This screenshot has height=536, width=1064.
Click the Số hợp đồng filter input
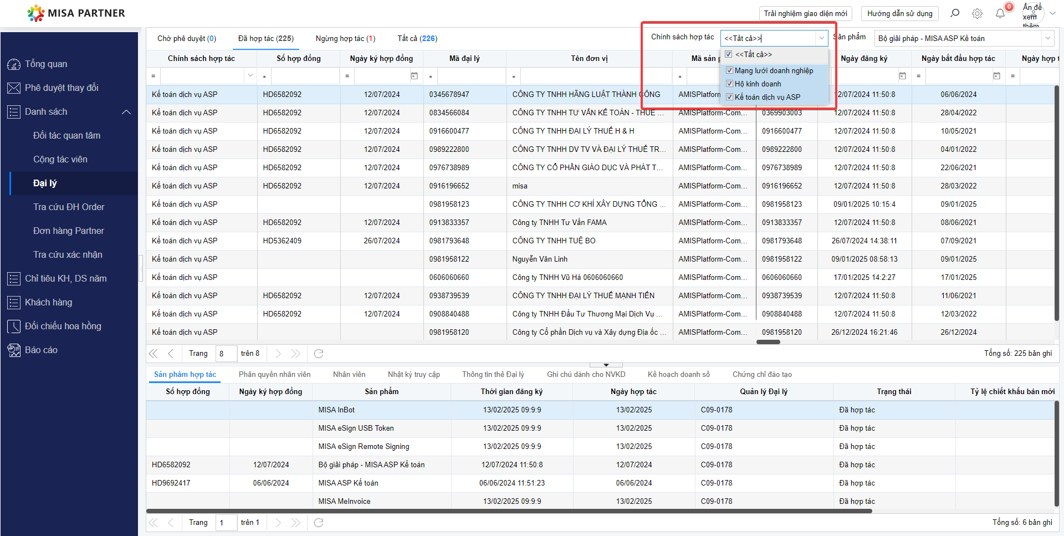pyautogui.click(x=305, y=76)
